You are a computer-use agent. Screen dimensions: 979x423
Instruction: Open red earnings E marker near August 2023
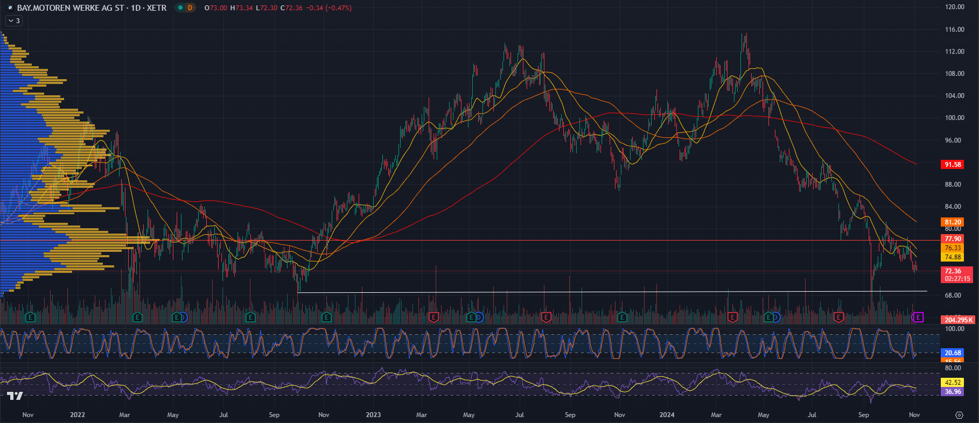coord(546,318)
